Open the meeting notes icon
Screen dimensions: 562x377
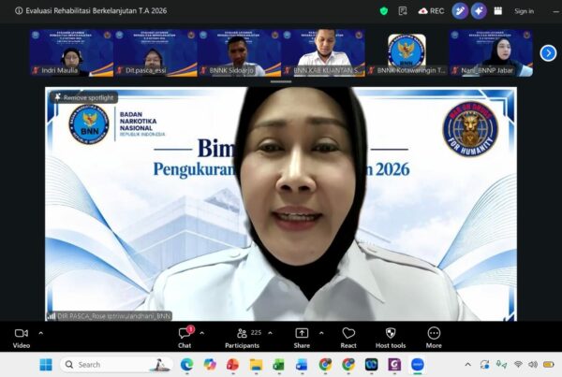click(x=403, y=11)
